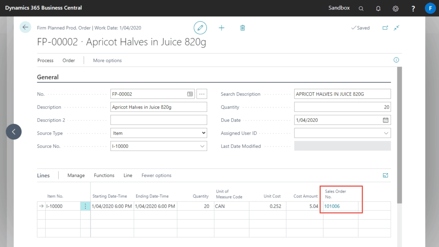Expand the Source No. dropdown
This screenshot has height=247, width=439.
202,146
